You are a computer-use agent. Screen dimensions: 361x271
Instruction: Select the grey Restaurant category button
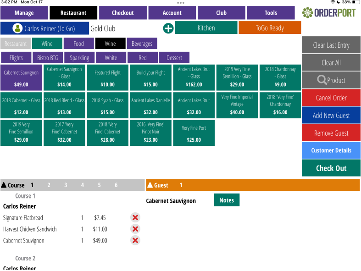(x=16, y=44)
